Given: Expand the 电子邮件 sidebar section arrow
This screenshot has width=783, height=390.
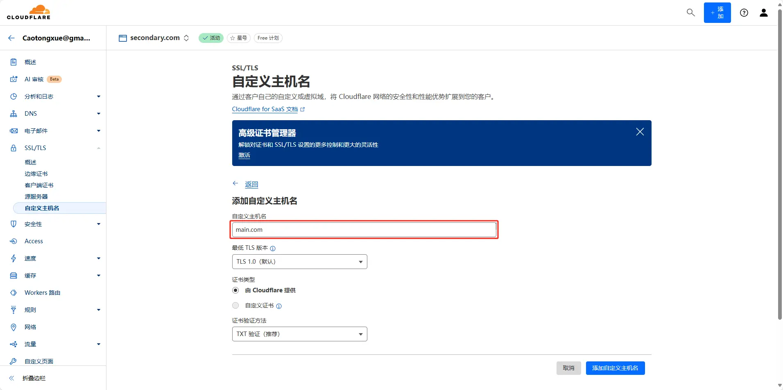Looking at the screenshot, I should [x=99, y=131].
